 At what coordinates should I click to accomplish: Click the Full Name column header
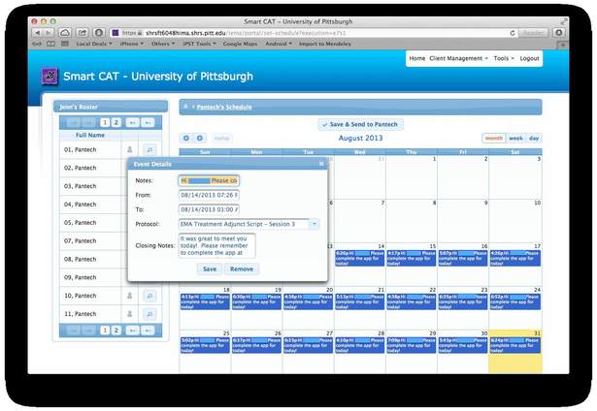point(90,136)
